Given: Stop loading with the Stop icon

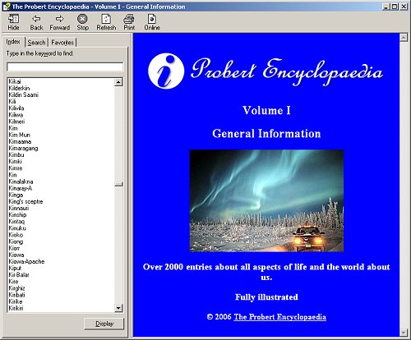Looking at the screenshot, I should (x=82, y=19).
